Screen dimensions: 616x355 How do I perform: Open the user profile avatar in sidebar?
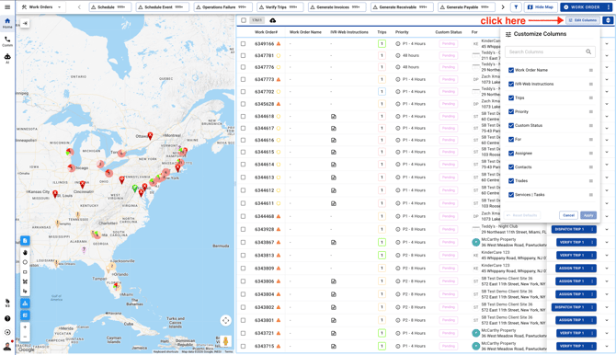(7, 347)
